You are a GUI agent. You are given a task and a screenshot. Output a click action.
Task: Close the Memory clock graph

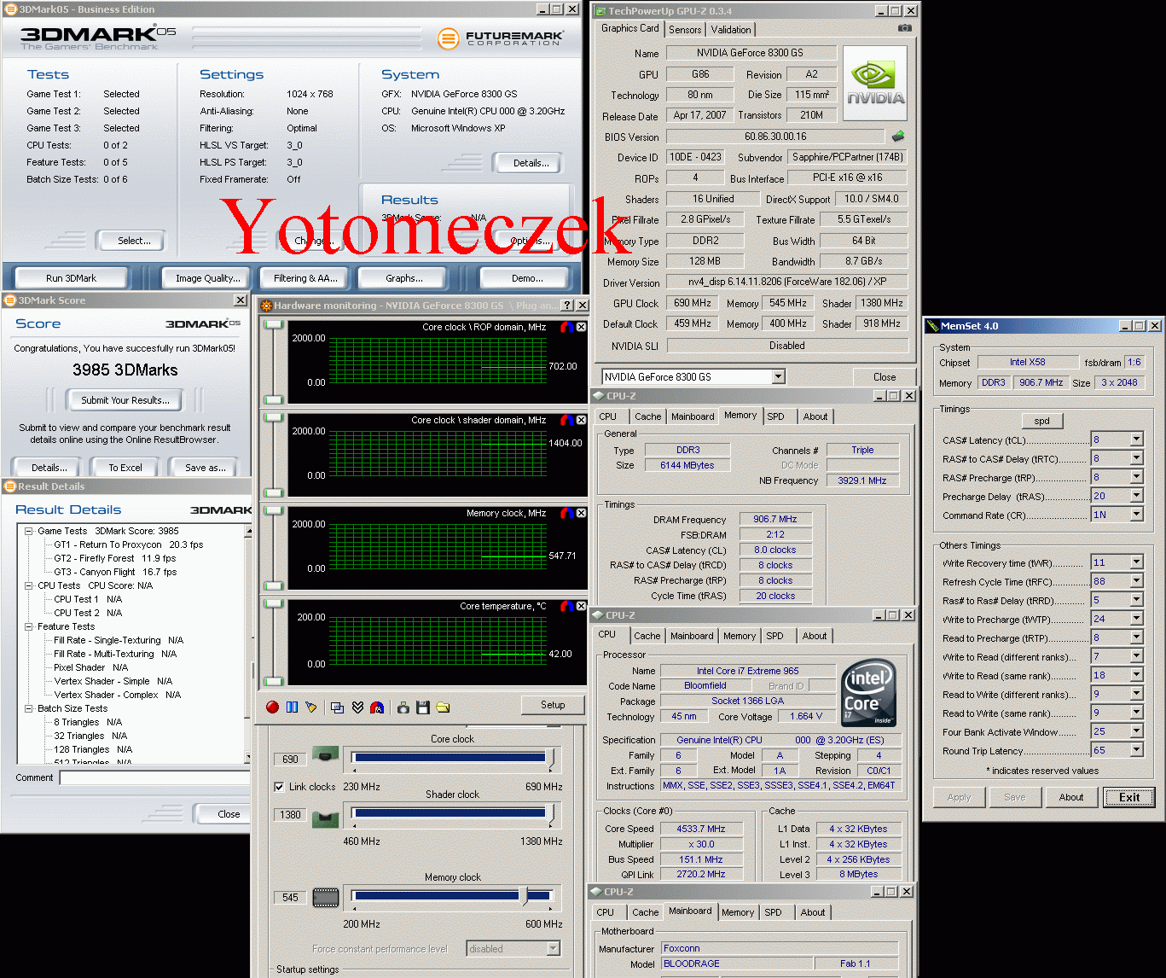coord(581,513)
